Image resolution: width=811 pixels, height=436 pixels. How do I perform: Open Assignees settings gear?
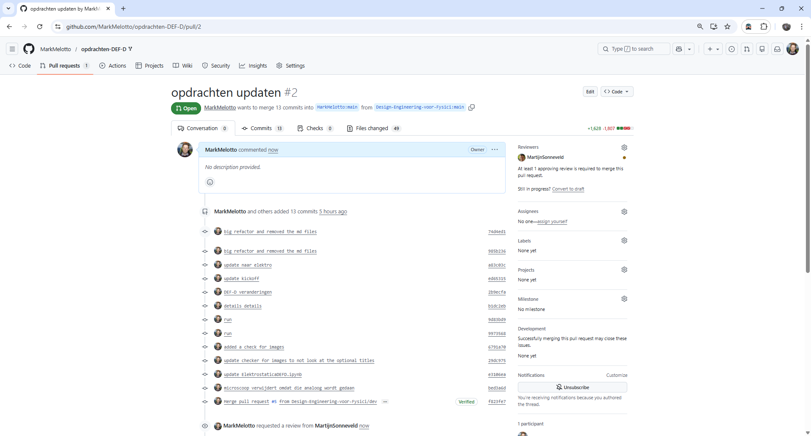point(624,212)
